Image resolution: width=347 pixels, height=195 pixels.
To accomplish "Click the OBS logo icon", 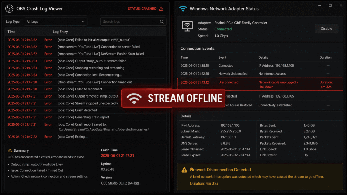I will click(9, 8).
